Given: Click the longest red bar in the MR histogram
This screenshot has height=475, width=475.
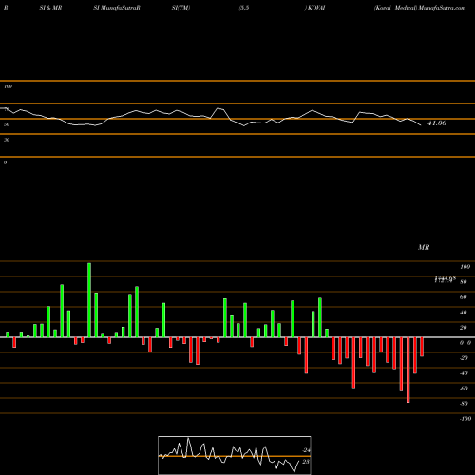Looking at the screenshot, I should pyautogui.click(x=408, y=370).
